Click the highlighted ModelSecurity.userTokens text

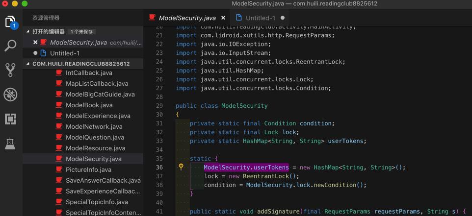[246, 168]
